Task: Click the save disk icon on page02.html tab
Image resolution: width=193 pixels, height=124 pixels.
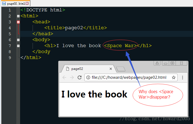Action: click(4, 4)
